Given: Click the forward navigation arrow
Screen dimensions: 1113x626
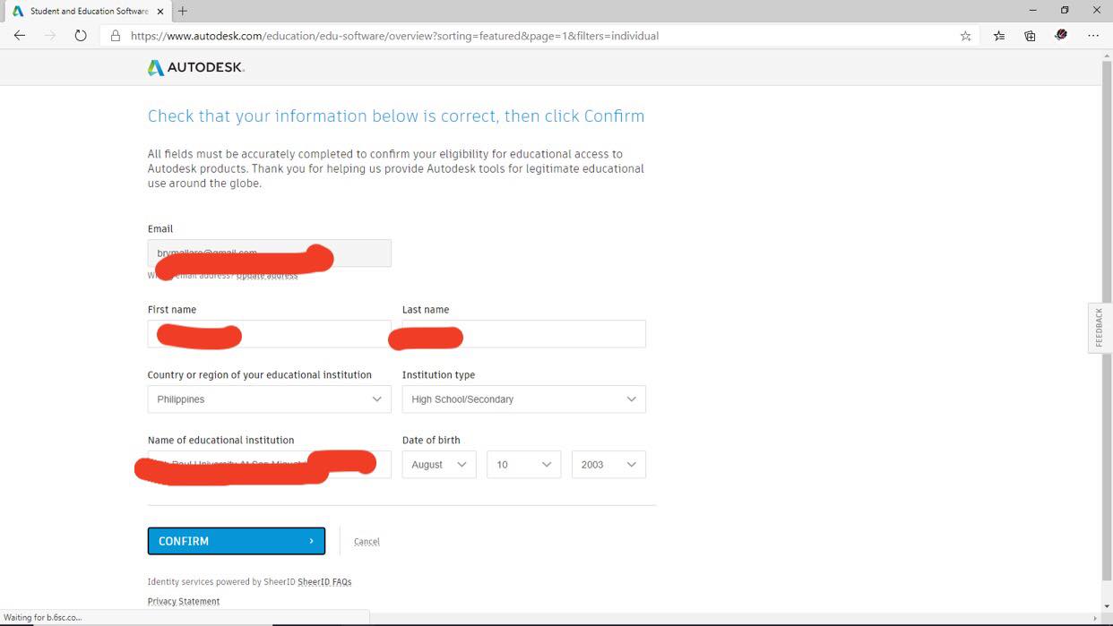Looking at the screenshot, I should (x=50, y=36).
